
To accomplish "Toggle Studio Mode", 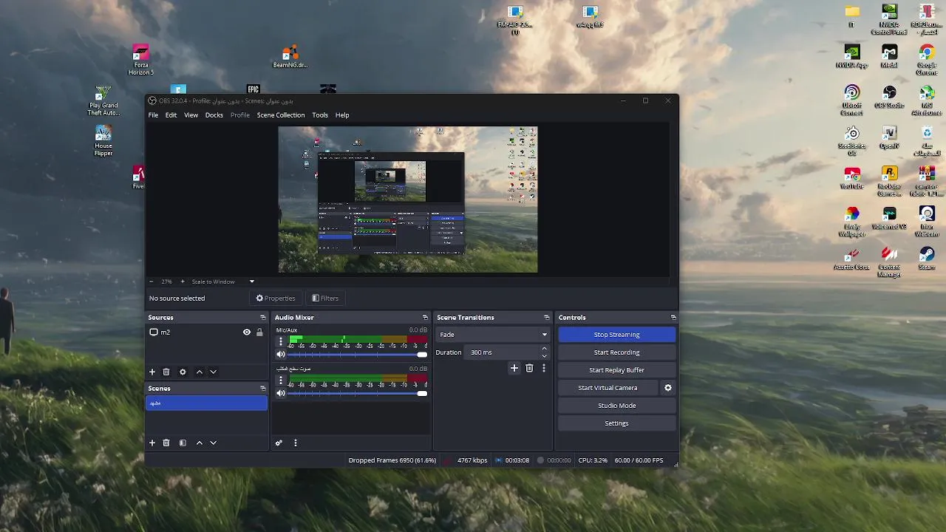I will click(616, 406).
